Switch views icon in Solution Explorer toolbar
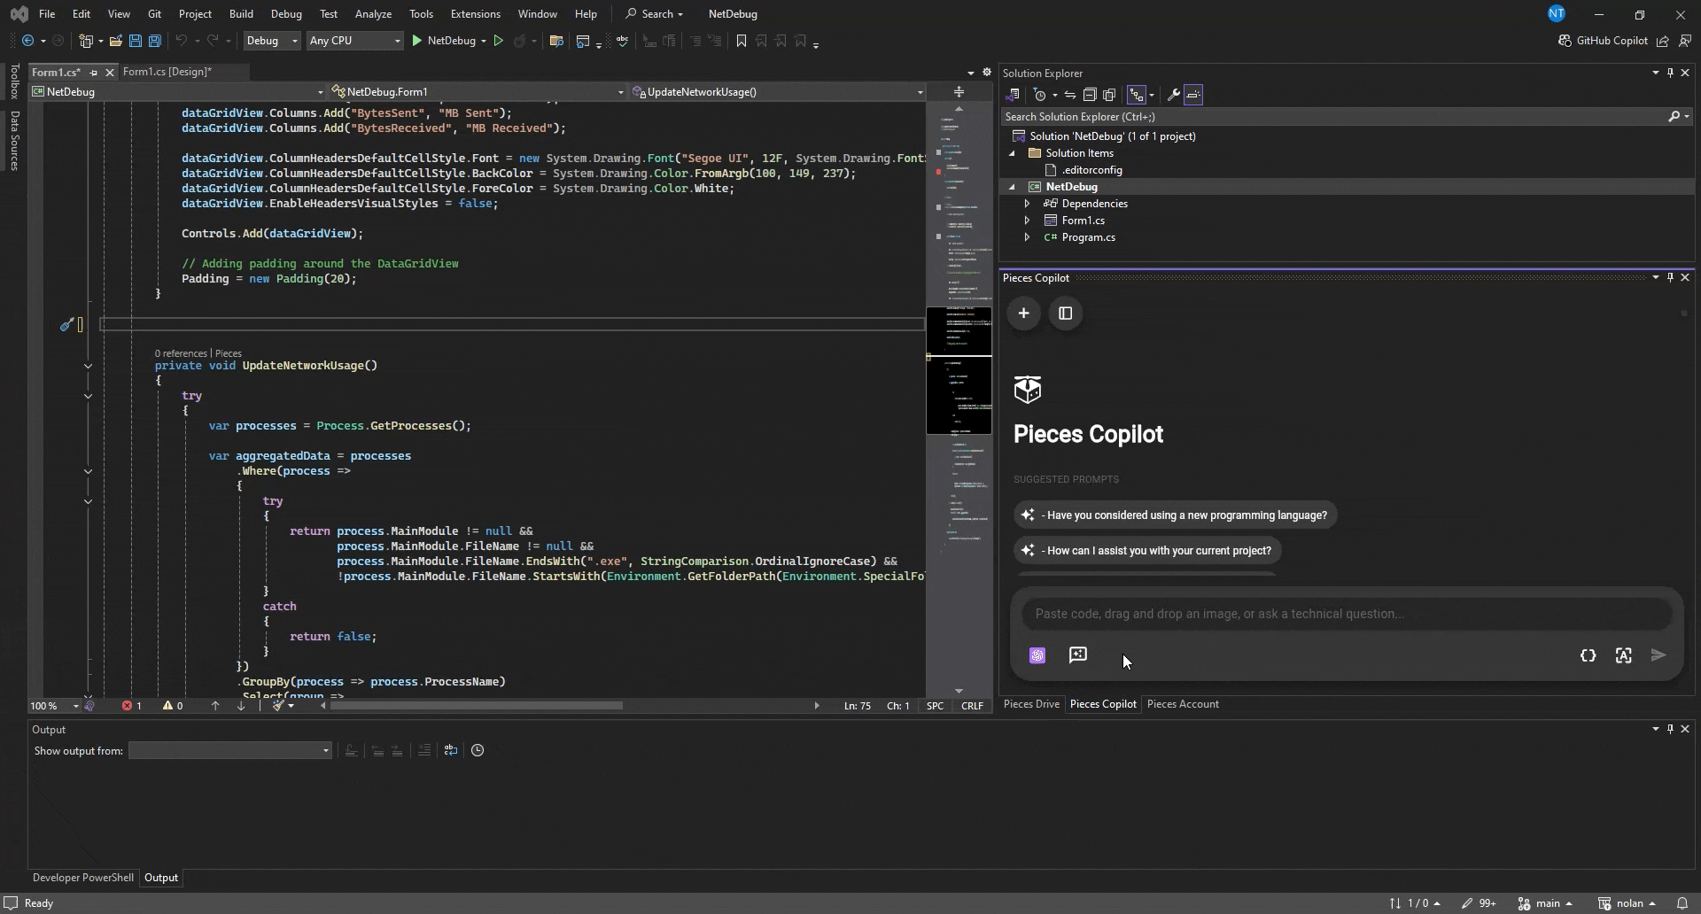 (1014, 95)
